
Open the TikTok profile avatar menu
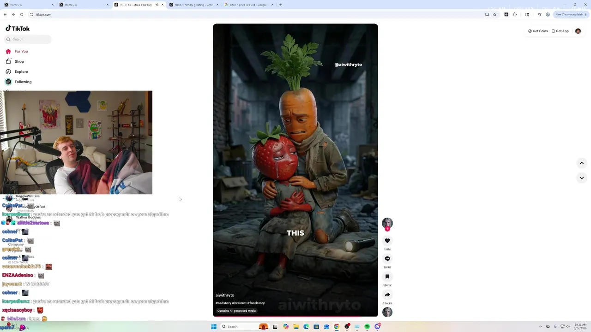[x=578, y=31]
